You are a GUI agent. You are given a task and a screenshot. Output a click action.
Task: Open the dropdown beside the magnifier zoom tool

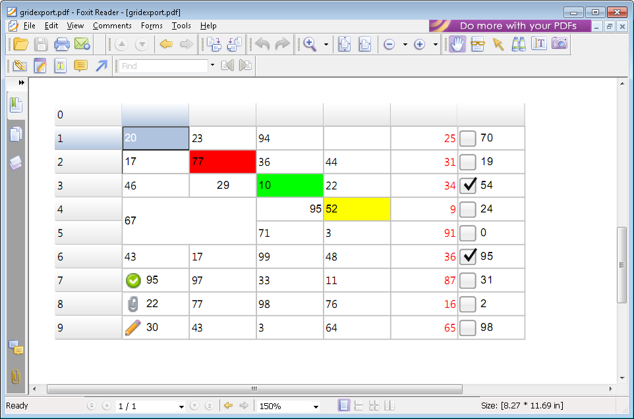pyautogui.click(x=326, y=45)
